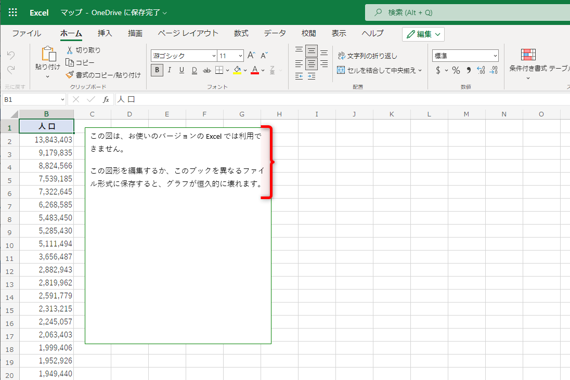Toggle italic formatting
570x380 pixels.
point(169,70)
